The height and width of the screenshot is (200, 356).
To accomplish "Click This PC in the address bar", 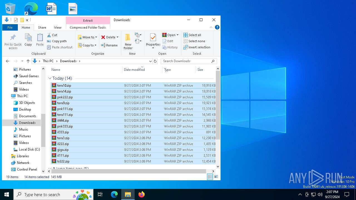I will coord(48,61).
